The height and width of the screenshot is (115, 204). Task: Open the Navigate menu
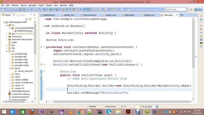coord(33,5)
